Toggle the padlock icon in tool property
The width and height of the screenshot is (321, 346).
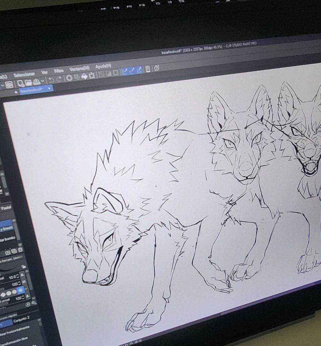coord(24,266)
